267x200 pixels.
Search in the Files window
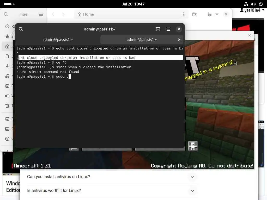click(x=6, y=14)
